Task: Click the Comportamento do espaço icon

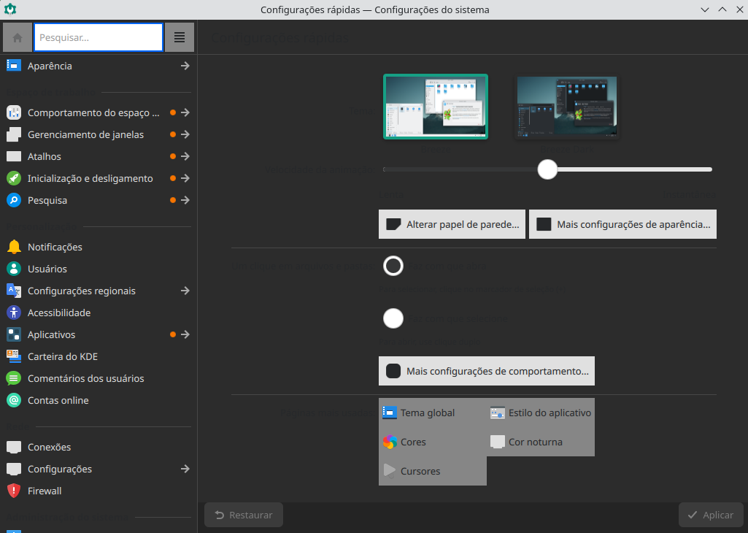Action: click(x=14, y=112)
